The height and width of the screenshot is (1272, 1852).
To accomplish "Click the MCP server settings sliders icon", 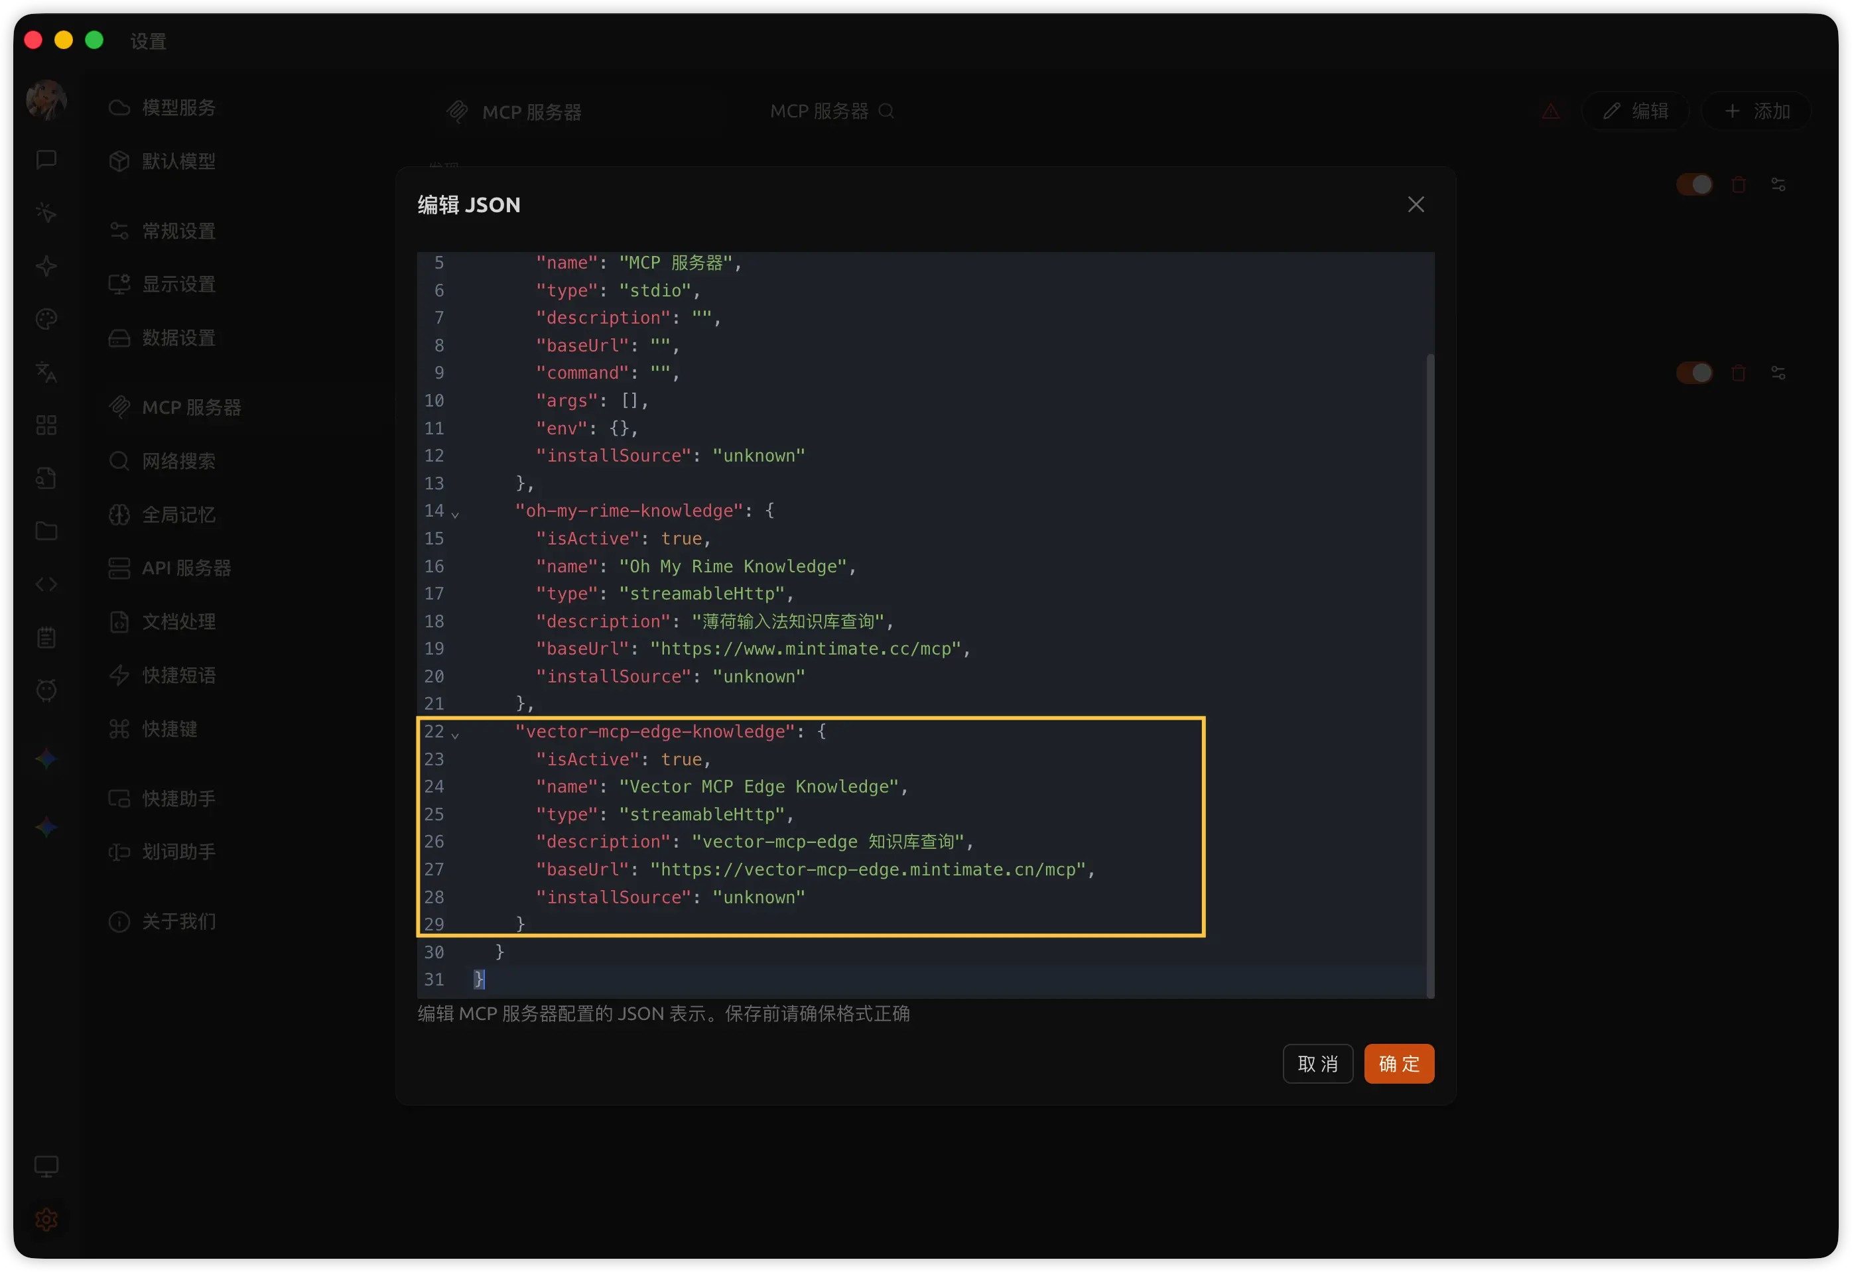I will 1780,184.
